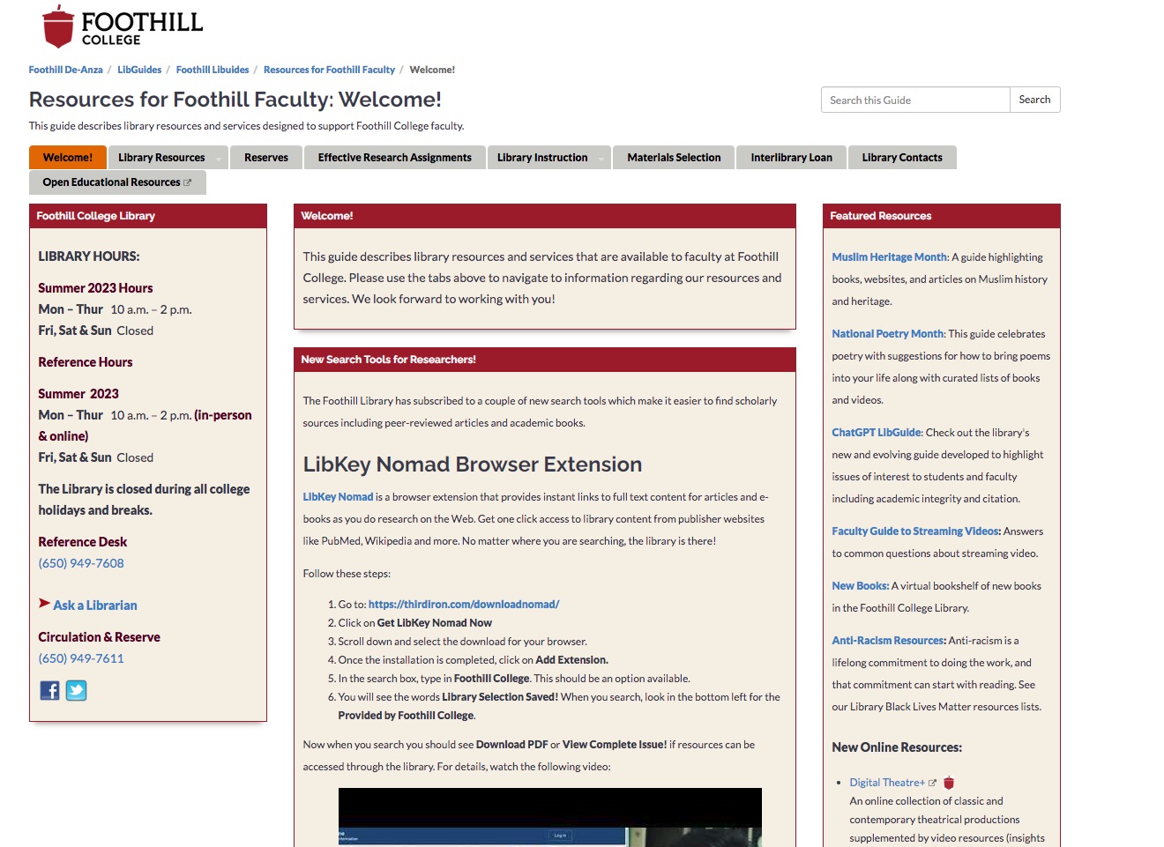This screenshot has height=847, width=1164.
Task: Open the Interlibrary Loan tab
Action: [x=791, y=158]
